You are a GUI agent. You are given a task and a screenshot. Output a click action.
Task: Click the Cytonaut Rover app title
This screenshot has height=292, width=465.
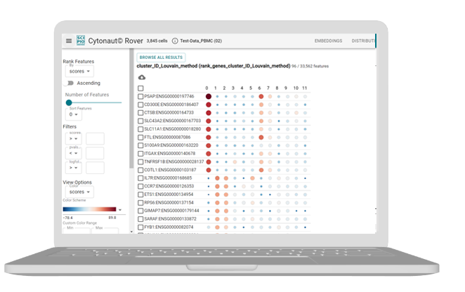point(115,41)
